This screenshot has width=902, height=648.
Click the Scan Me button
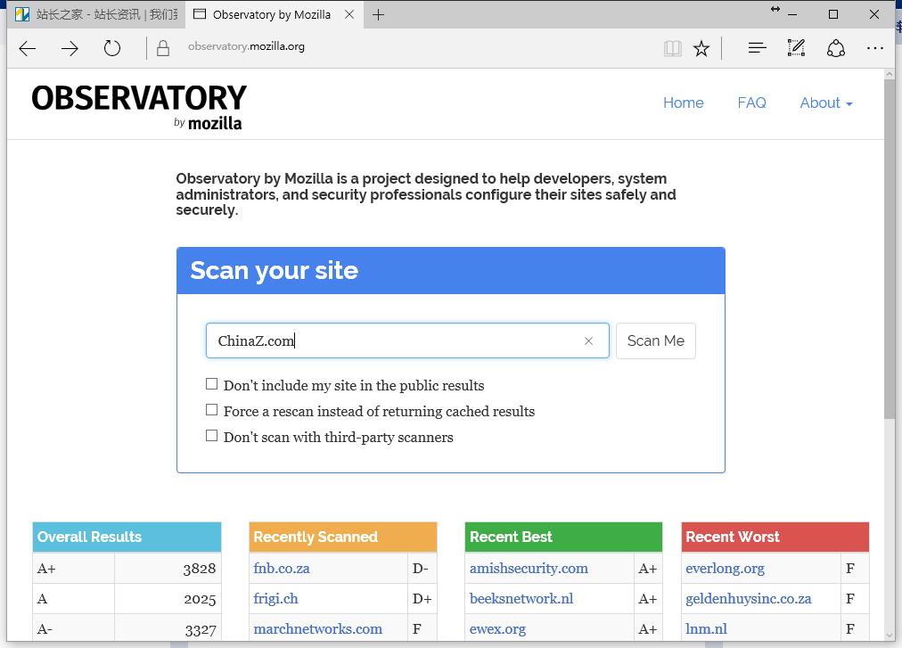coord(656,340)
